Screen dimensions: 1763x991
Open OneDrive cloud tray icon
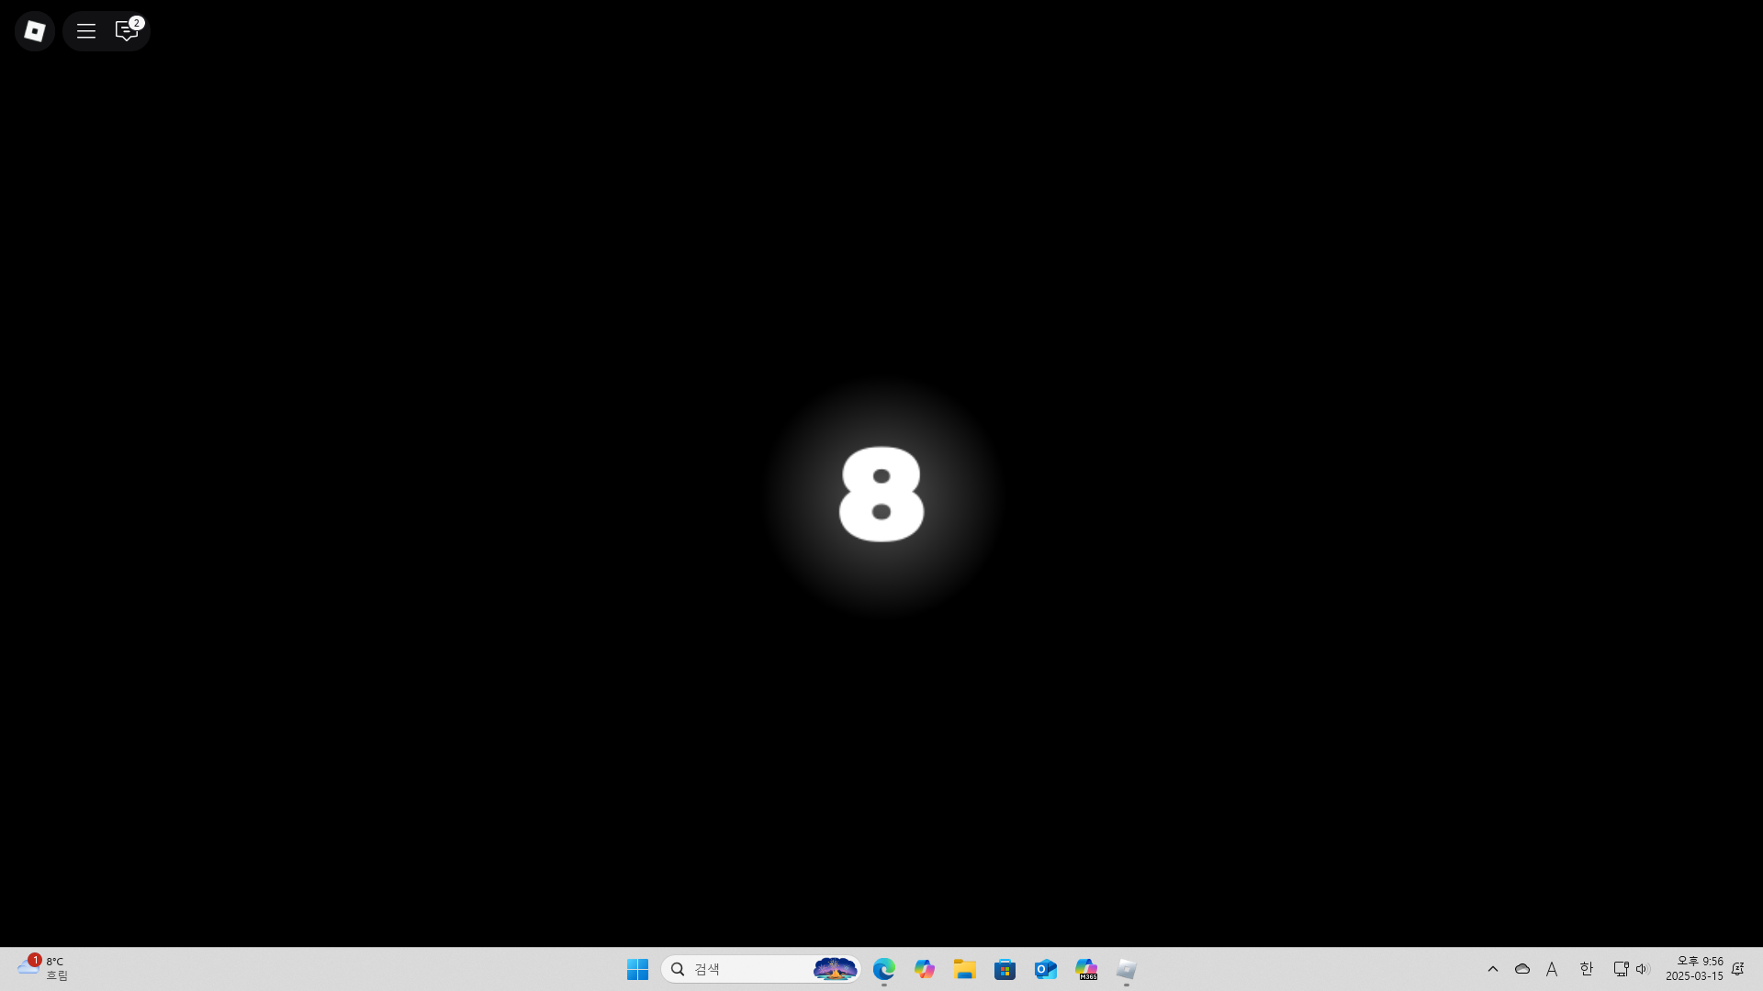click(x=1522, y=969)
